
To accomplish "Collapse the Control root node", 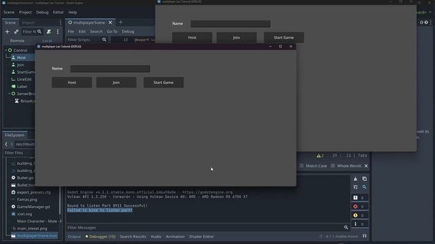I will pyautogui.click(x=6, y=50).
